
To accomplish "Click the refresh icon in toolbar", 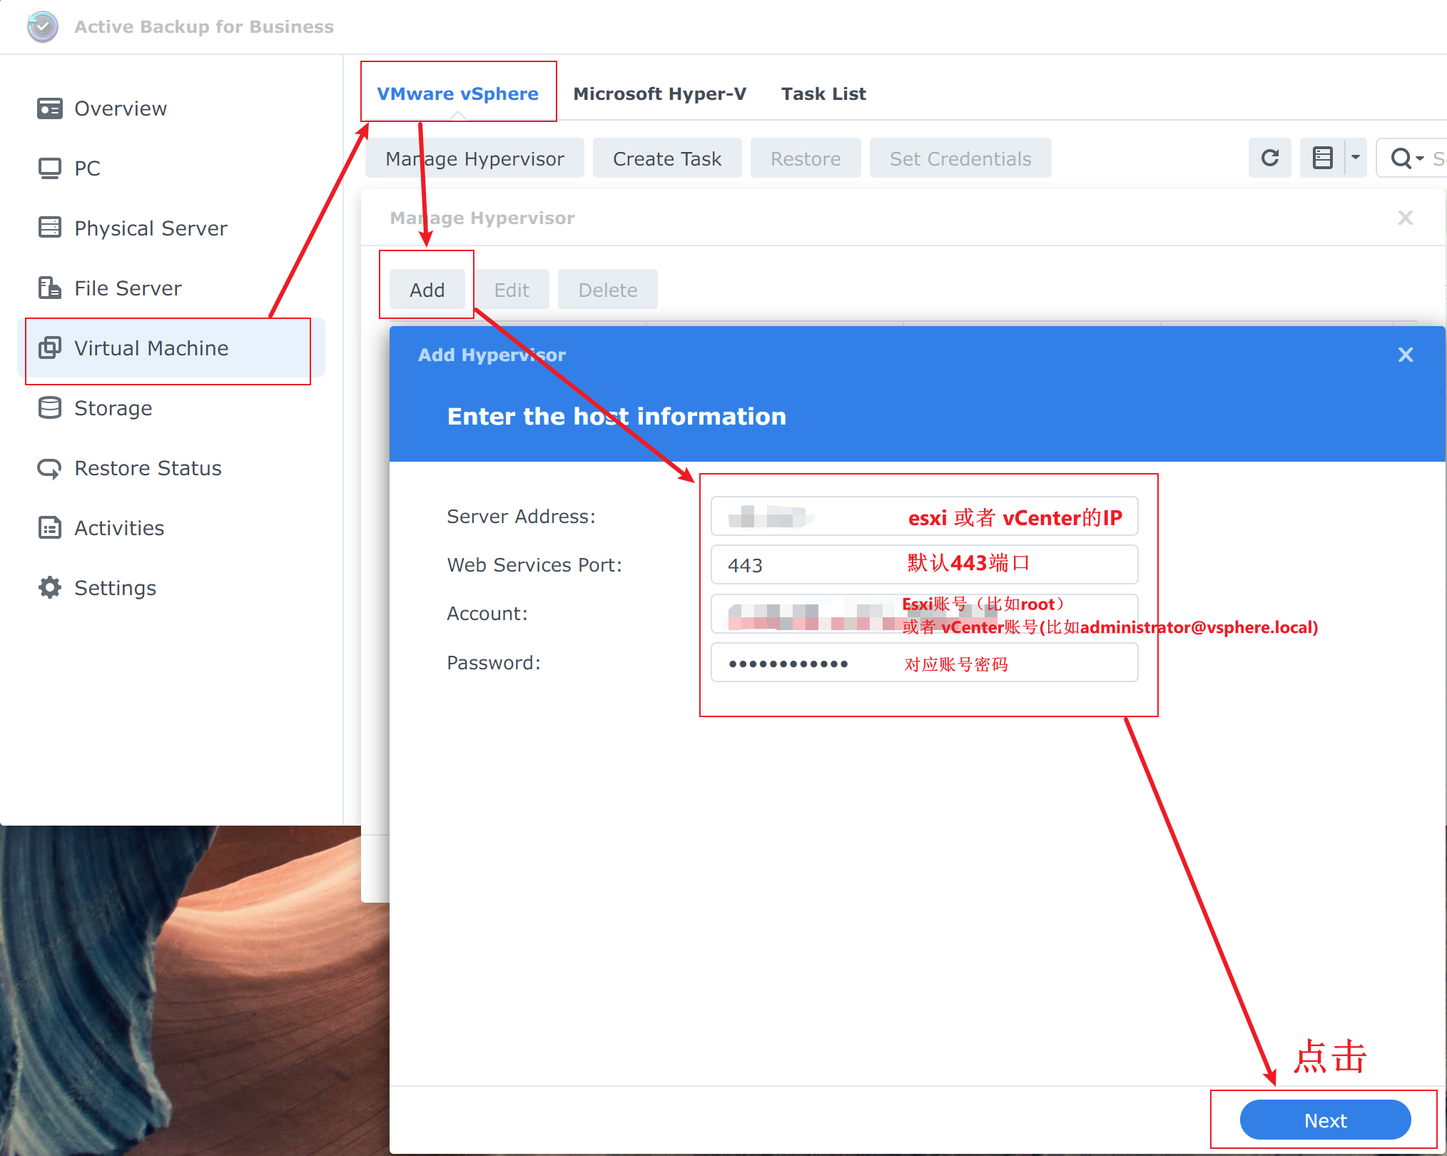I will click(x=1270, y=158).
